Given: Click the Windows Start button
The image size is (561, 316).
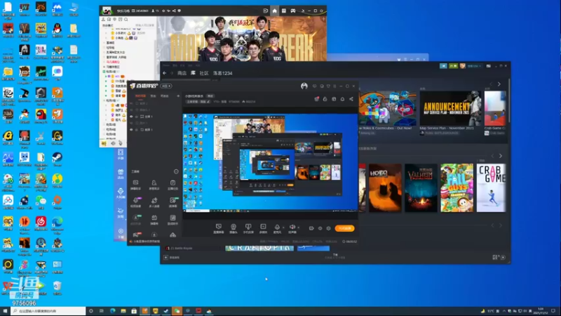Looking at the screenshot, I should (5, 311).
